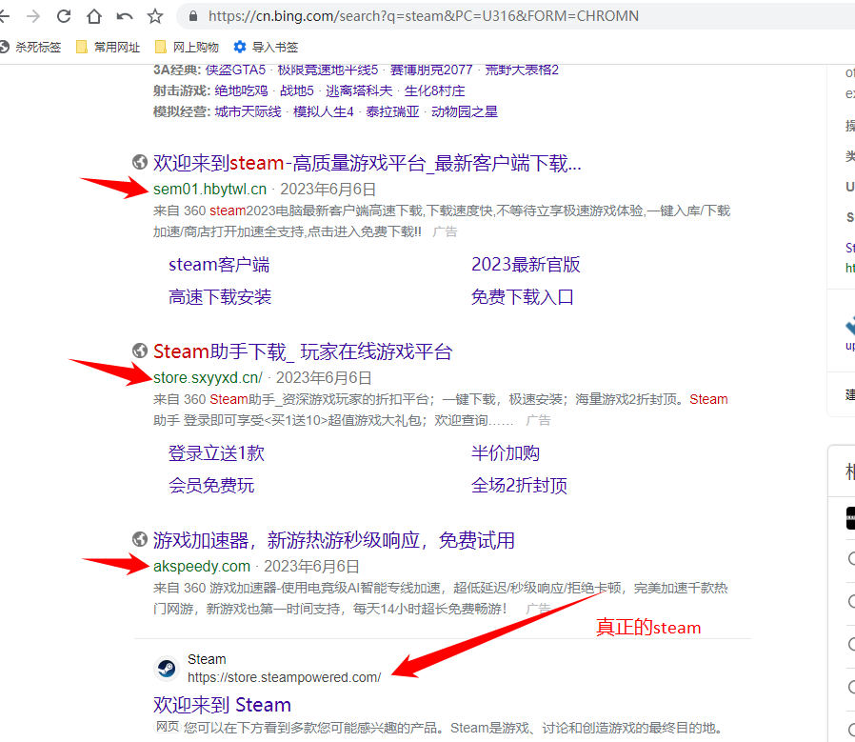855x742 pixels.
Task: Expand the 网上购物 bookmark folder
Action: click(x=187, y=47)
